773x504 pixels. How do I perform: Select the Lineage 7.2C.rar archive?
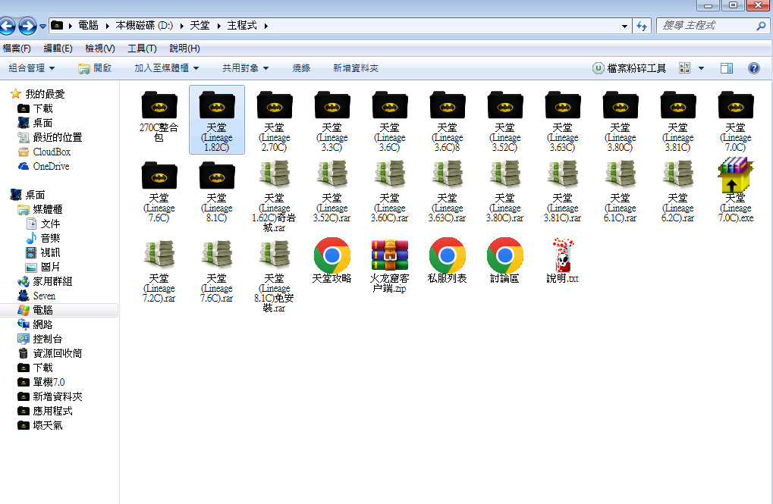[x=159, y=271]
